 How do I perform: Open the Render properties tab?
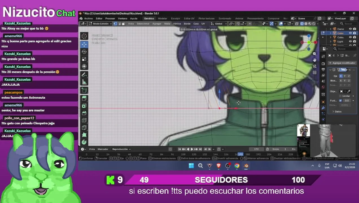pos(323,63)
